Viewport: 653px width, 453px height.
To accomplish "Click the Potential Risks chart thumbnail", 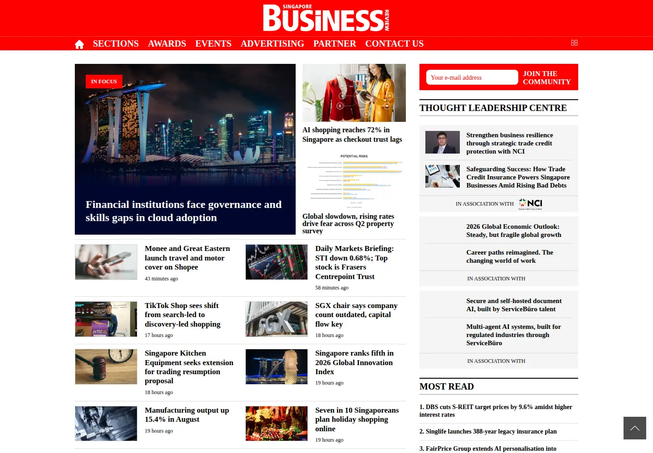I will coord(354,179).
